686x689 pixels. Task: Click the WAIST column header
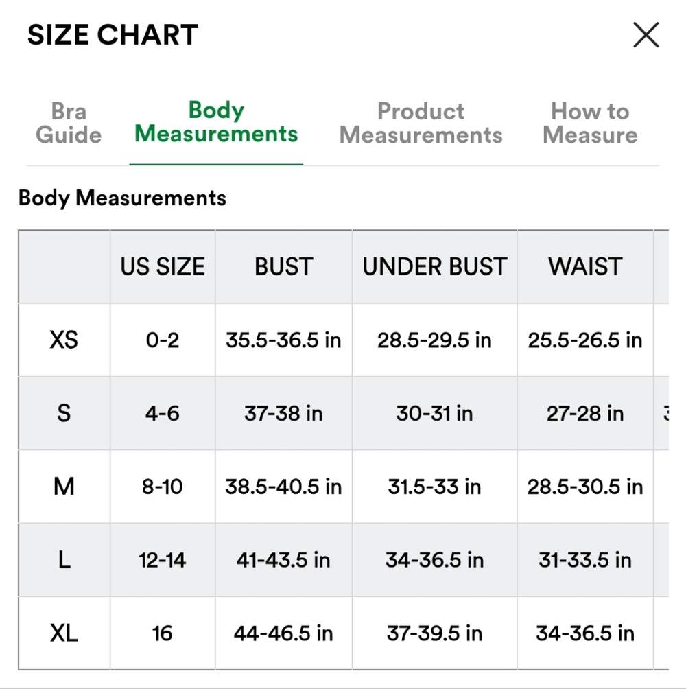coord(585,267)
